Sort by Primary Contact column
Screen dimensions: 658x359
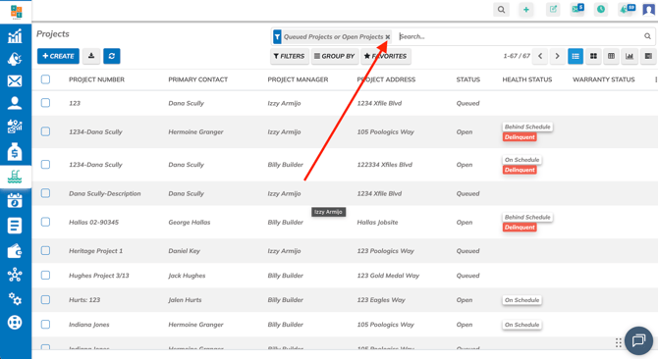point(198,79)
